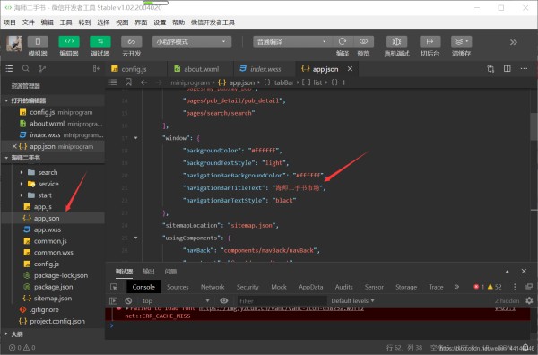Fold the usingComponents block code arrow
538x355 pixels.
click(136, 238)
